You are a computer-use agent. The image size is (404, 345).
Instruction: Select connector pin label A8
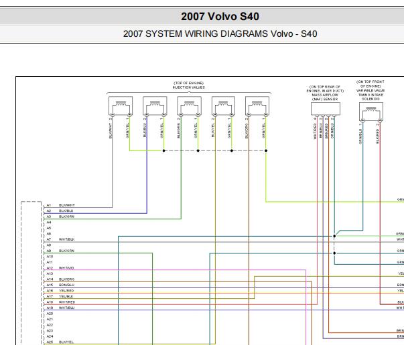(49, 245)
